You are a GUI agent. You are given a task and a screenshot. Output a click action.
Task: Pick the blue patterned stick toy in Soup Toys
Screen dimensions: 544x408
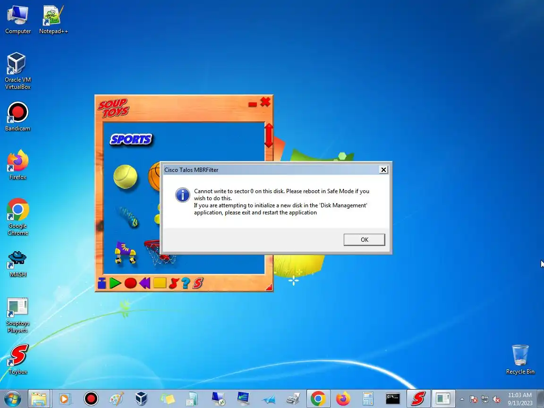(128, 216)
